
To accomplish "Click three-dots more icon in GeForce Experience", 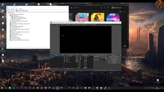I will (126, 12).
